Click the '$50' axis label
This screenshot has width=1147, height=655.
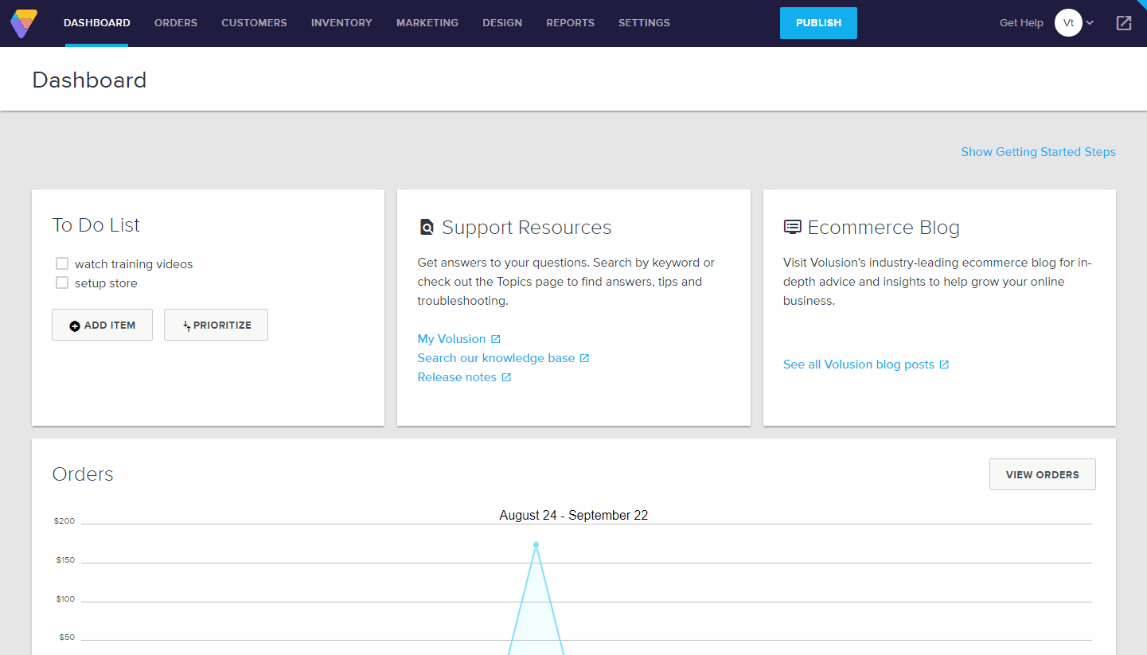point(67,637)
